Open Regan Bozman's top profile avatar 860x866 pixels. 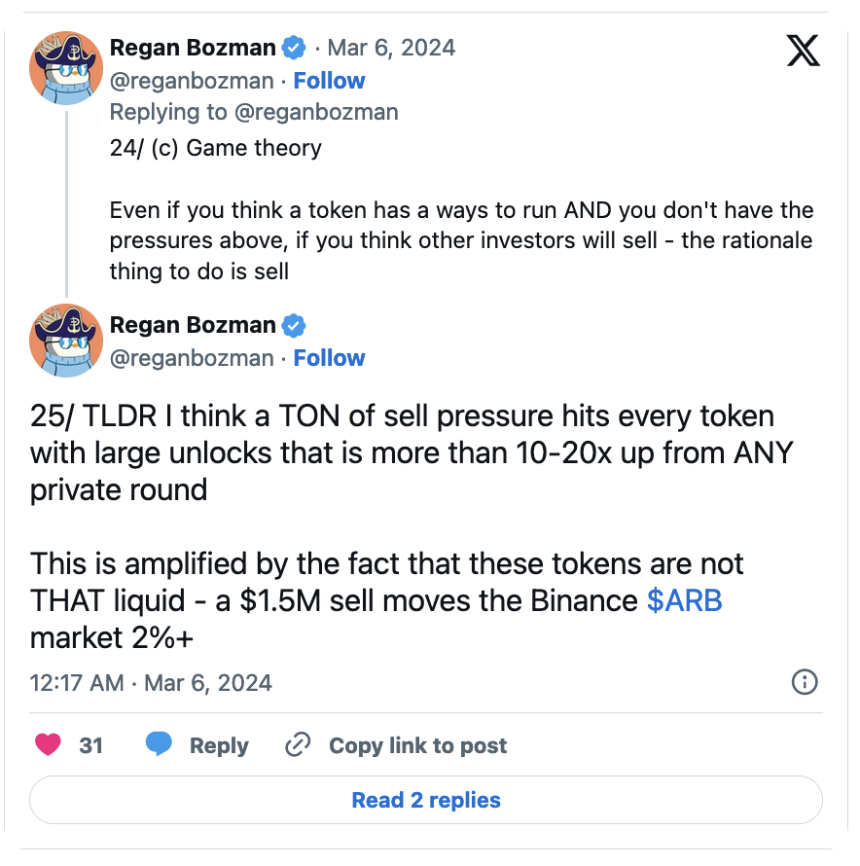(67, 65)
